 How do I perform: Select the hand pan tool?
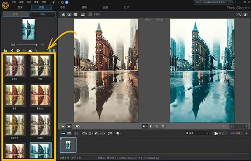click(245, 15)
